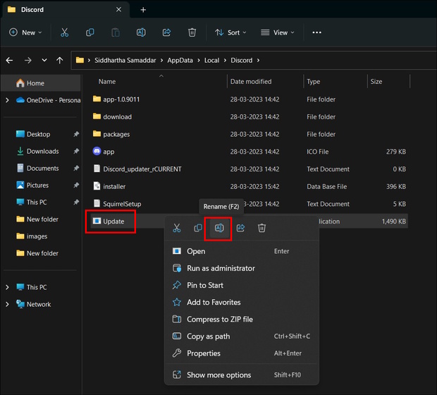Click Local breadcrumb in address bar

click(x=212, y=60)
